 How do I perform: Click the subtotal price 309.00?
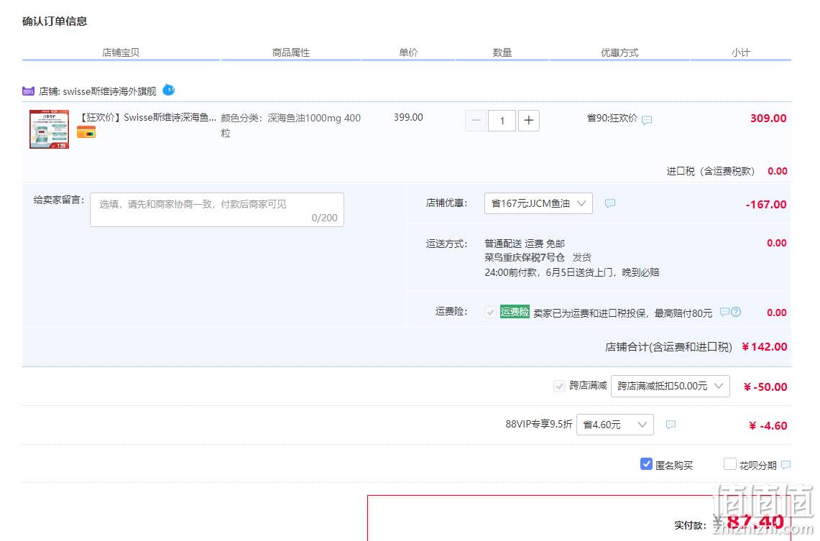pyautogui.click(x=768, y=118)
